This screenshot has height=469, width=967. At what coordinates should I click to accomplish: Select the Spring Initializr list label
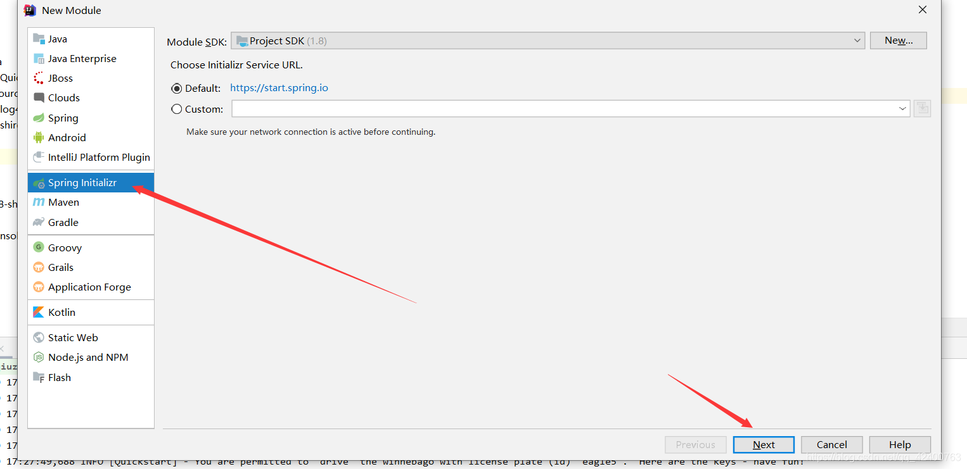pyautogui.click(x=82, y=183)
